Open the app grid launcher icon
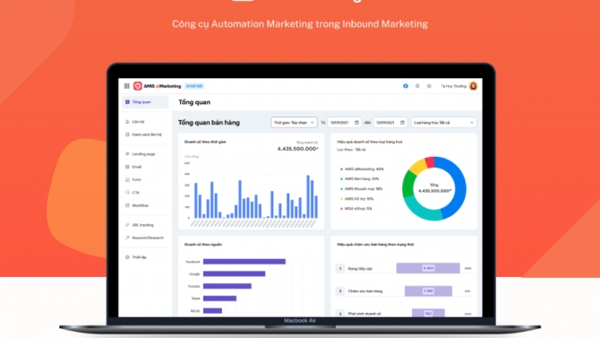 pos(126,86)
